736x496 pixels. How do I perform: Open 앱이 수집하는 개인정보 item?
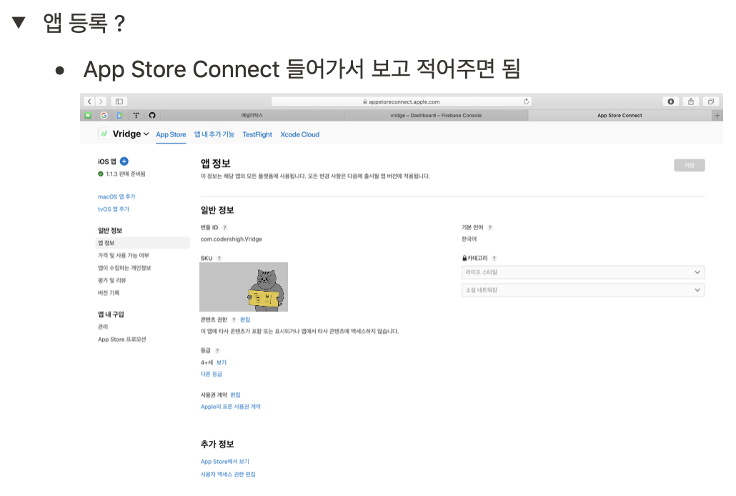pyautogui.click(x=124, y=268)
